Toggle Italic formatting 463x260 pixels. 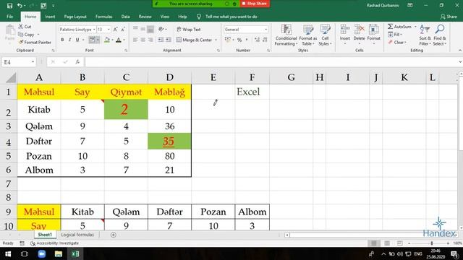69,40
